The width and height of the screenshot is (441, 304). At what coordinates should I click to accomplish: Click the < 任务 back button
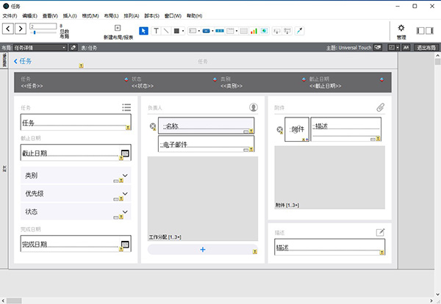pyautogui.click(x=23, y=61)
